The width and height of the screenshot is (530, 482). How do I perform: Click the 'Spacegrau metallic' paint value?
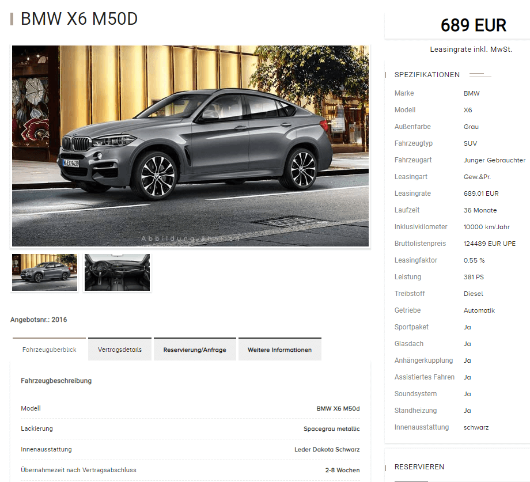tap(332, 428)
